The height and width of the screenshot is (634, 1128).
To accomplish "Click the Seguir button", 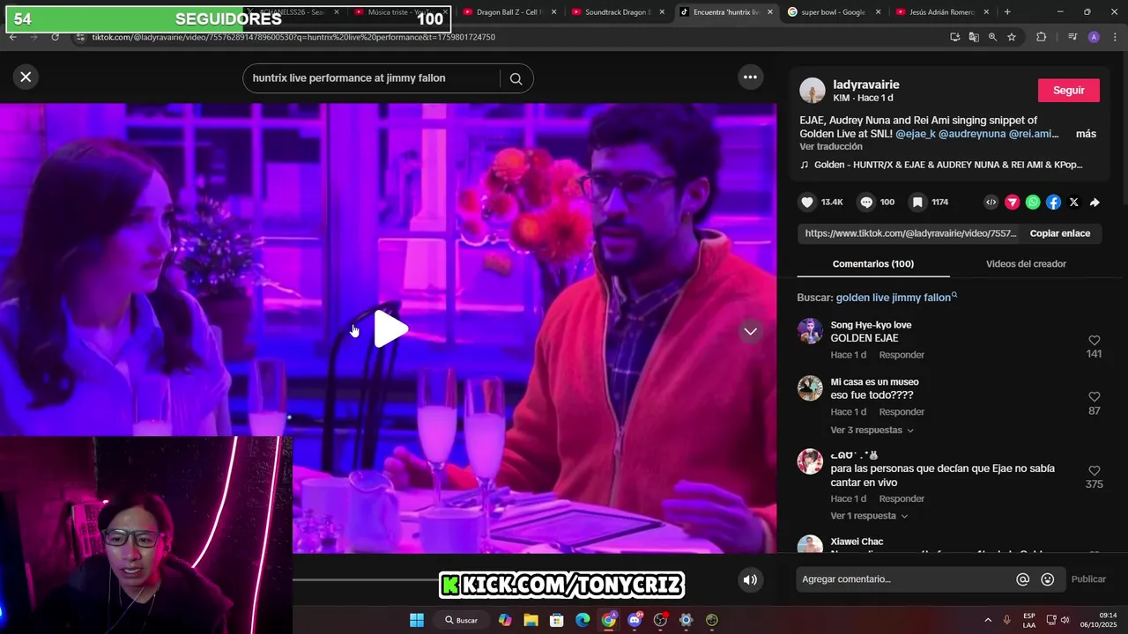I will click(x=1068, y=91).
